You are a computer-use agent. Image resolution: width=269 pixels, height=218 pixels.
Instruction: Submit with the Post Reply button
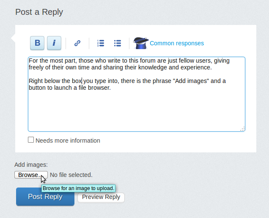[x=45, y=197]
